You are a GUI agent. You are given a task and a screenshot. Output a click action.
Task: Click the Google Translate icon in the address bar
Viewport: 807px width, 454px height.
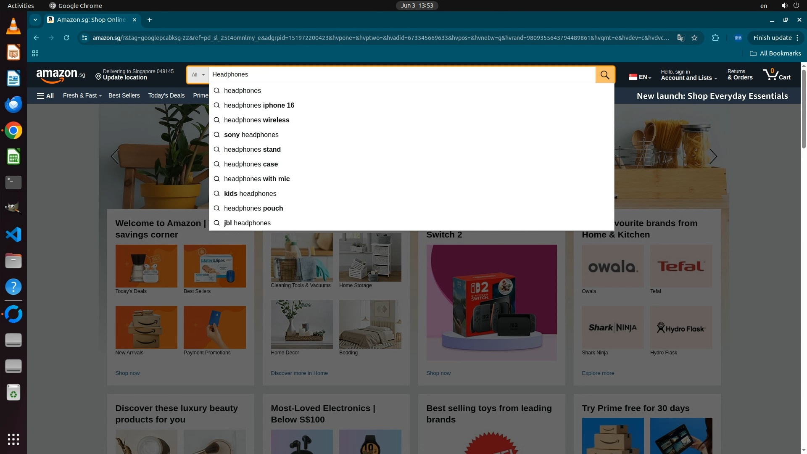point(680,38)
